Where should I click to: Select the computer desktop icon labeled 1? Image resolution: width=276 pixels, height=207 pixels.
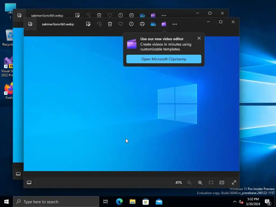pyautogui.click(x=10, y=11)
